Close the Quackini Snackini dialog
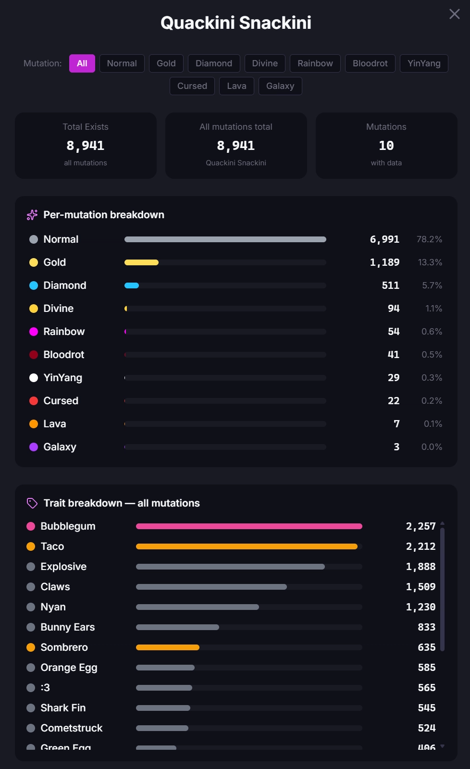The image size is (470, 769). coord(454,14)
